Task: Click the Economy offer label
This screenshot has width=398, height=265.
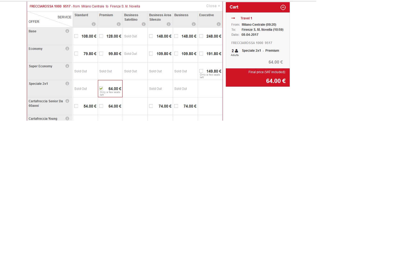Action: 36,49
